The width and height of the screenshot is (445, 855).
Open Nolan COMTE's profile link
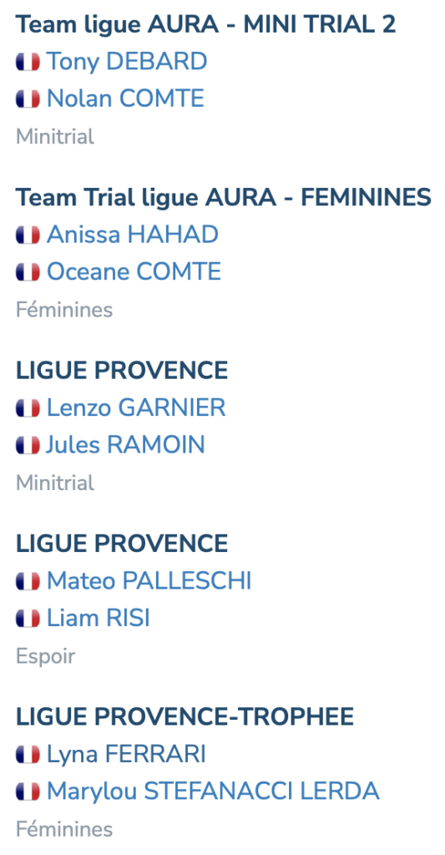[x=125, y=99]
